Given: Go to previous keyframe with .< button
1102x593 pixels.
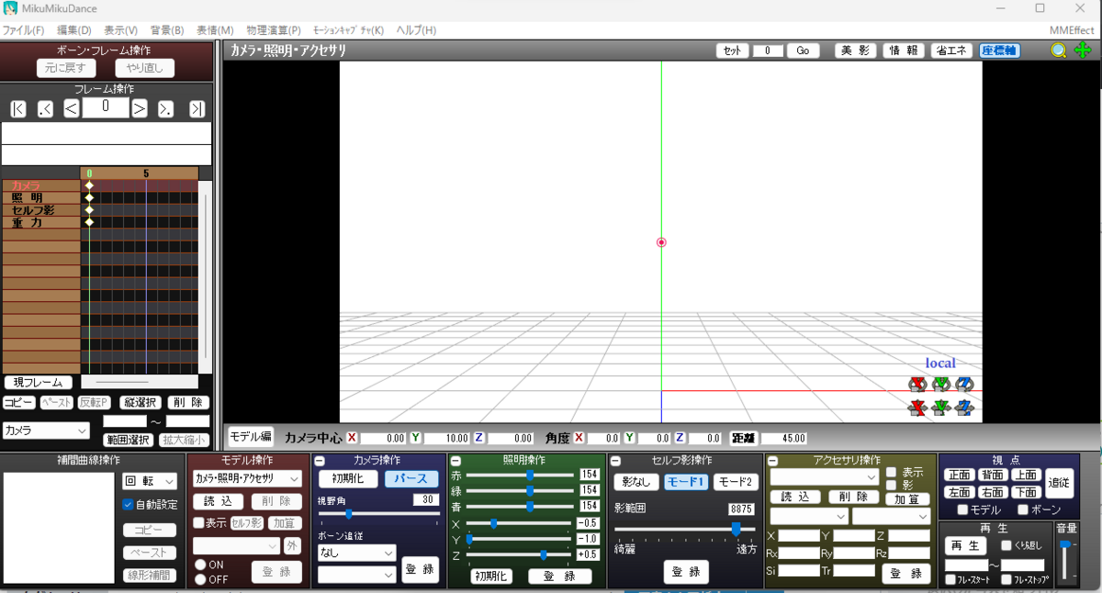Looking at the screenshot, I should (45, 109).
